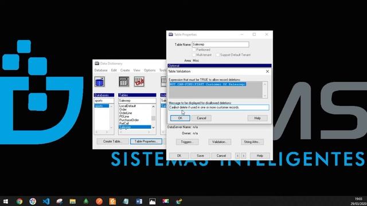Click the Triggers... button in Table Properties
This screenshot has width=367, height=206.
(188, 142)
